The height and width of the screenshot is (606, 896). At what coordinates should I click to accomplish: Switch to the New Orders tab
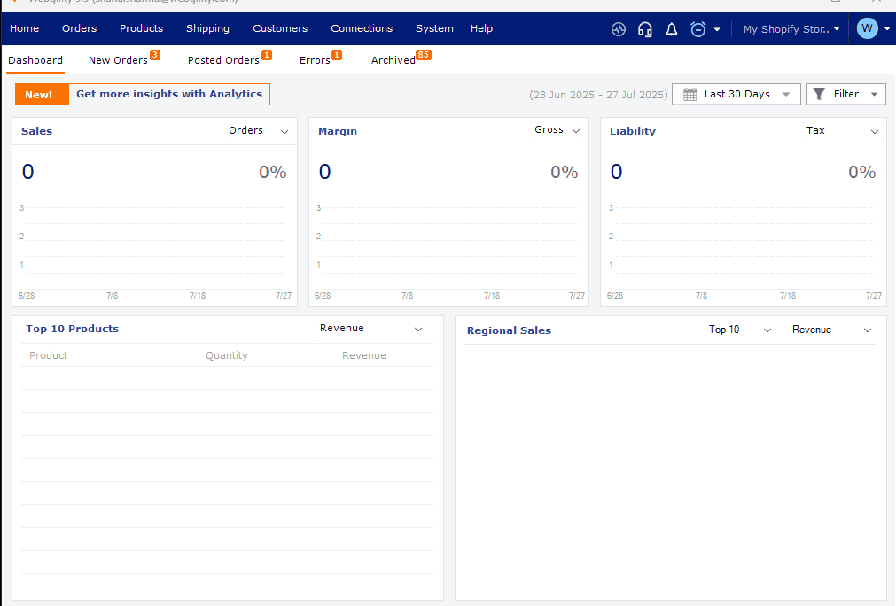click(x=118, y=60)
